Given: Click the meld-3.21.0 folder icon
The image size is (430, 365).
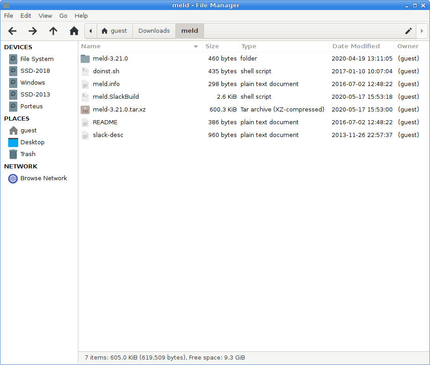Looking at the screenshot, I should coord(85,59).
